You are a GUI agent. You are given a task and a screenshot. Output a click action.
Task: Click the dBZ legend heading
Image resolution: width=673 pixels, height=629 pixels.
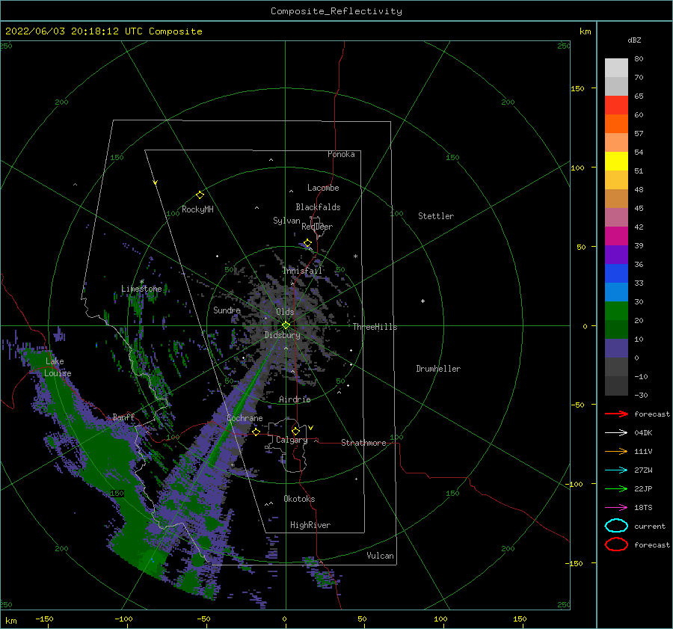coord(634,40)
